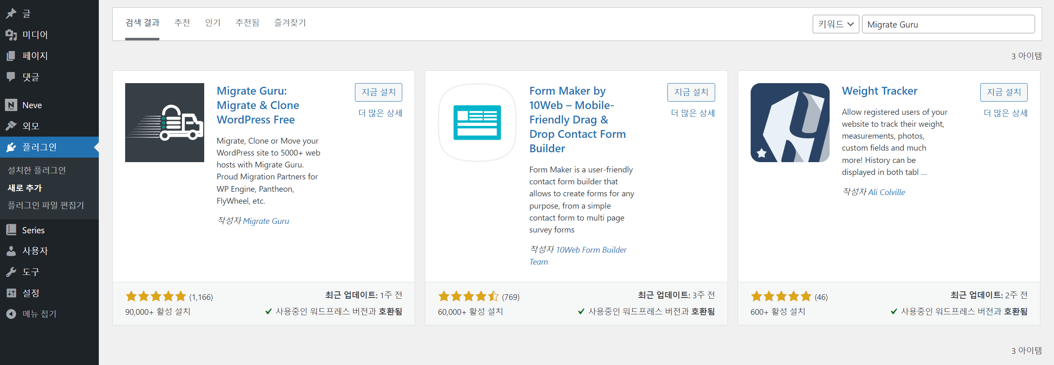Open the 댓글 menu label
Viewport: 1054px width, 365px height.
30,77
